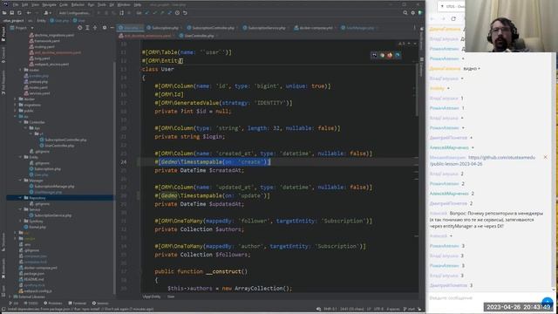Click the Git push arrow icon
The height and width of the screenshot is (314, 558).
(x=162, y=13)
